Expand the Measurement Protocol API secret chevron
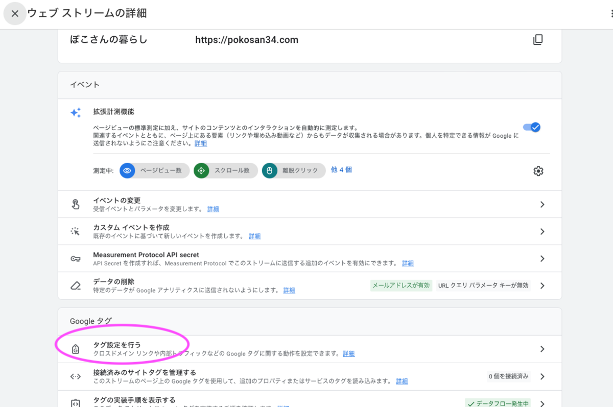 pos(543,259)
